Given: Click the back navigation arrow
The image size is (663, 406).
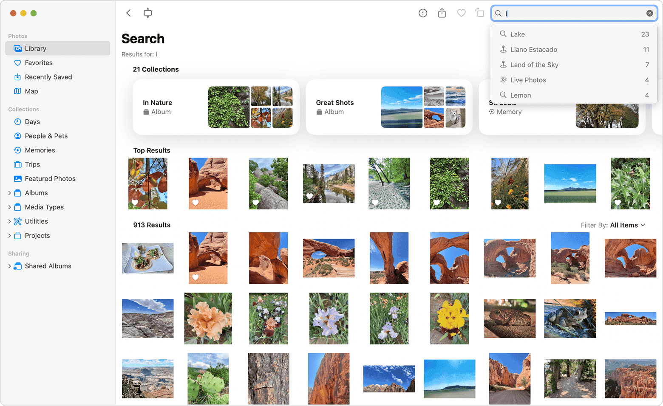Looking at the screenshot, I should pos(128,13).
